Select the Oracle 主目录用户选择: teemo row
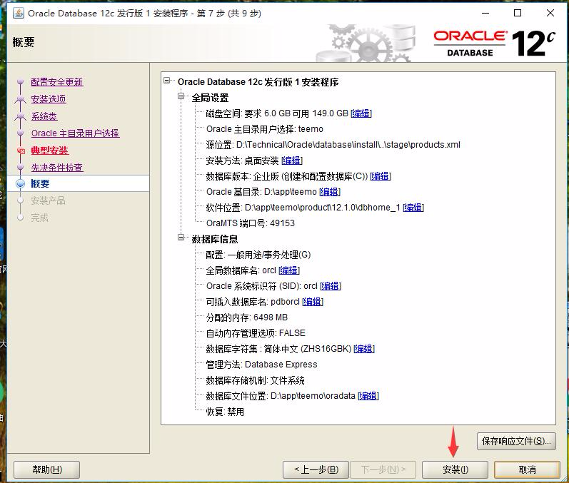The image size is (569, 483). pos(265,129)
